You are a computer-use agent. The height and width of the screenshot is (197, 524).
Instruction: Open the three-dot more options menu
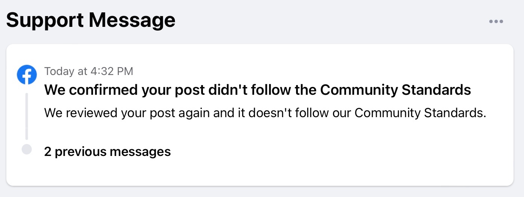coord(496,21)
